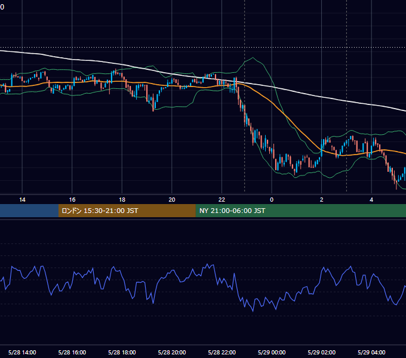Click the "5/29 00:00" date label
Viewport: 406px width, 358px height.
[x=272, y=352]
